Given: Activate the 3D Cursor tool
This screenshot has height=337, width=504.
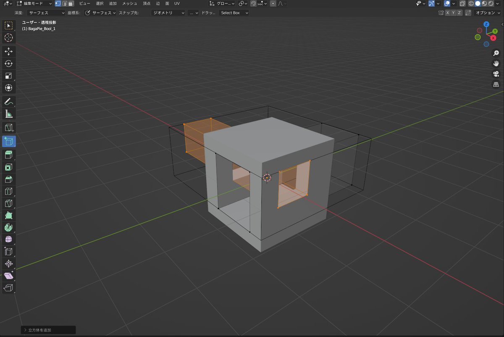Looking at the screenshot, I should [8, 38].
